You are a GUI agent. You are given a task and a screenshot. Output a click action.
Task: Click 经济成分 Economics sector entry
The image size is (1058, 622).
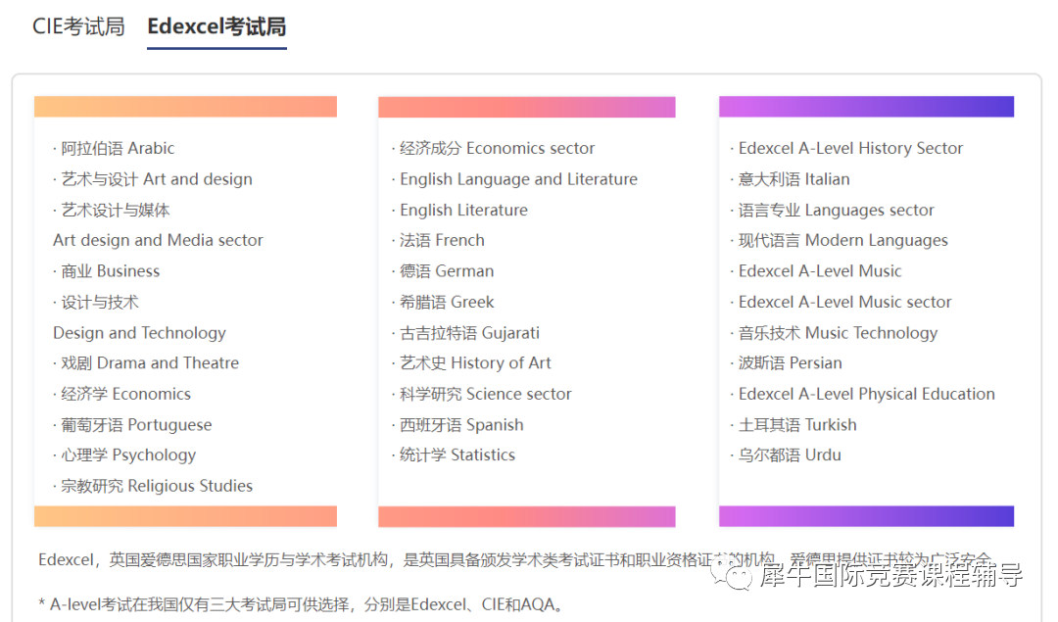[498, 149]
